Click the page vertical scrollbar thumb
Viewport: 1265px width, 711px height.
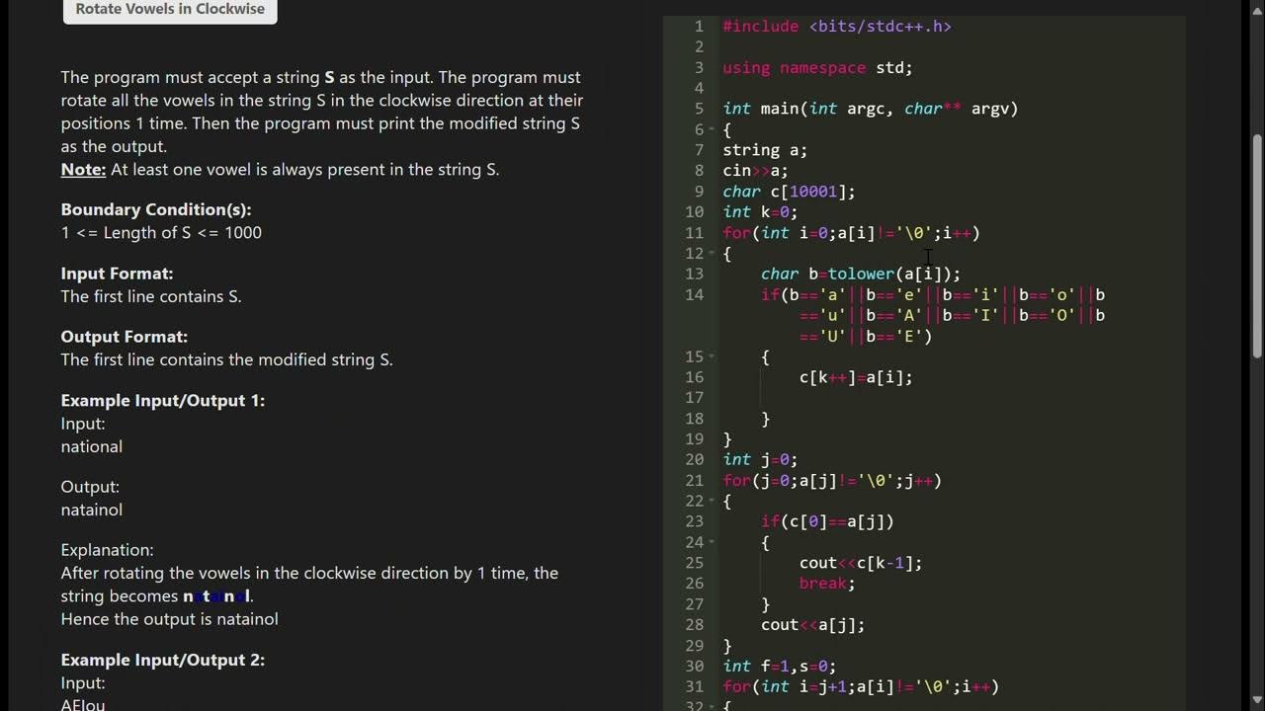point(1257,247)
